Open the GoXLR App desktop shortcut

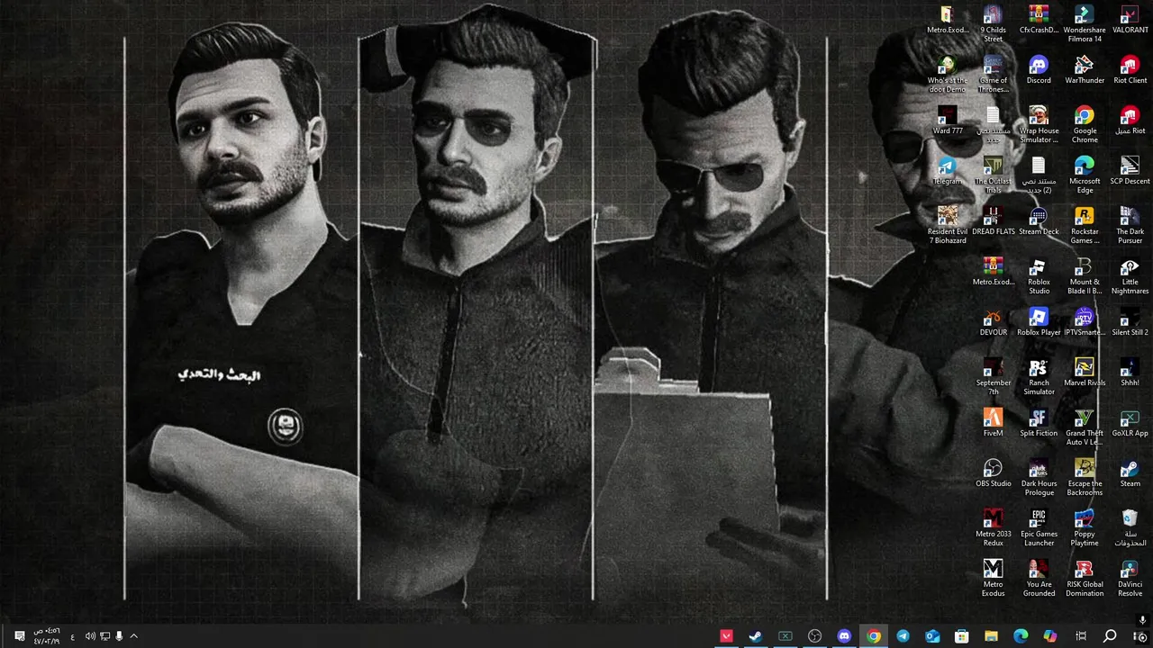click(1130, 424)
